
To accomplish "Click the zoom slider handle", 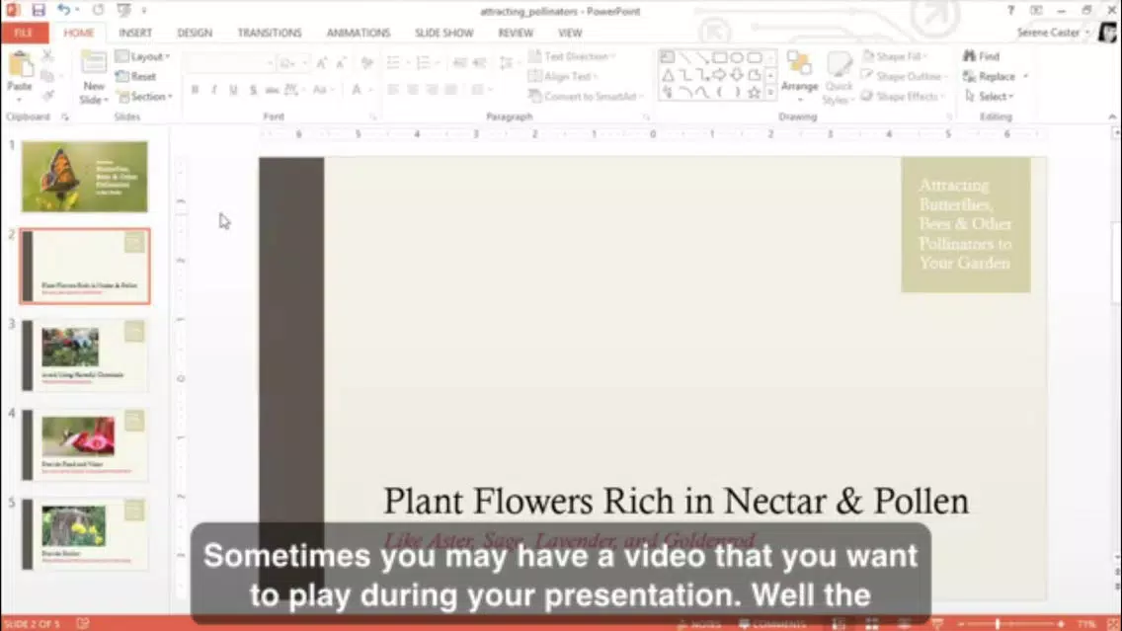I will 997,624.
